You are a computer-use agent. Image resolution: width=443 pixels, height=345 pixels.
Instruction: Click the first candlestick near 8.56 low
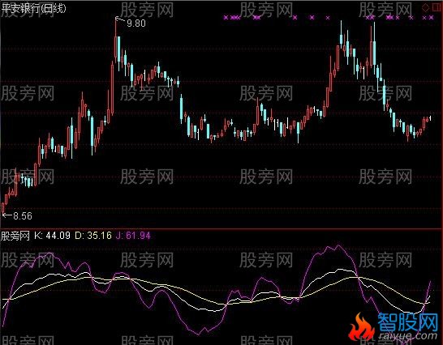coord(3,208)
